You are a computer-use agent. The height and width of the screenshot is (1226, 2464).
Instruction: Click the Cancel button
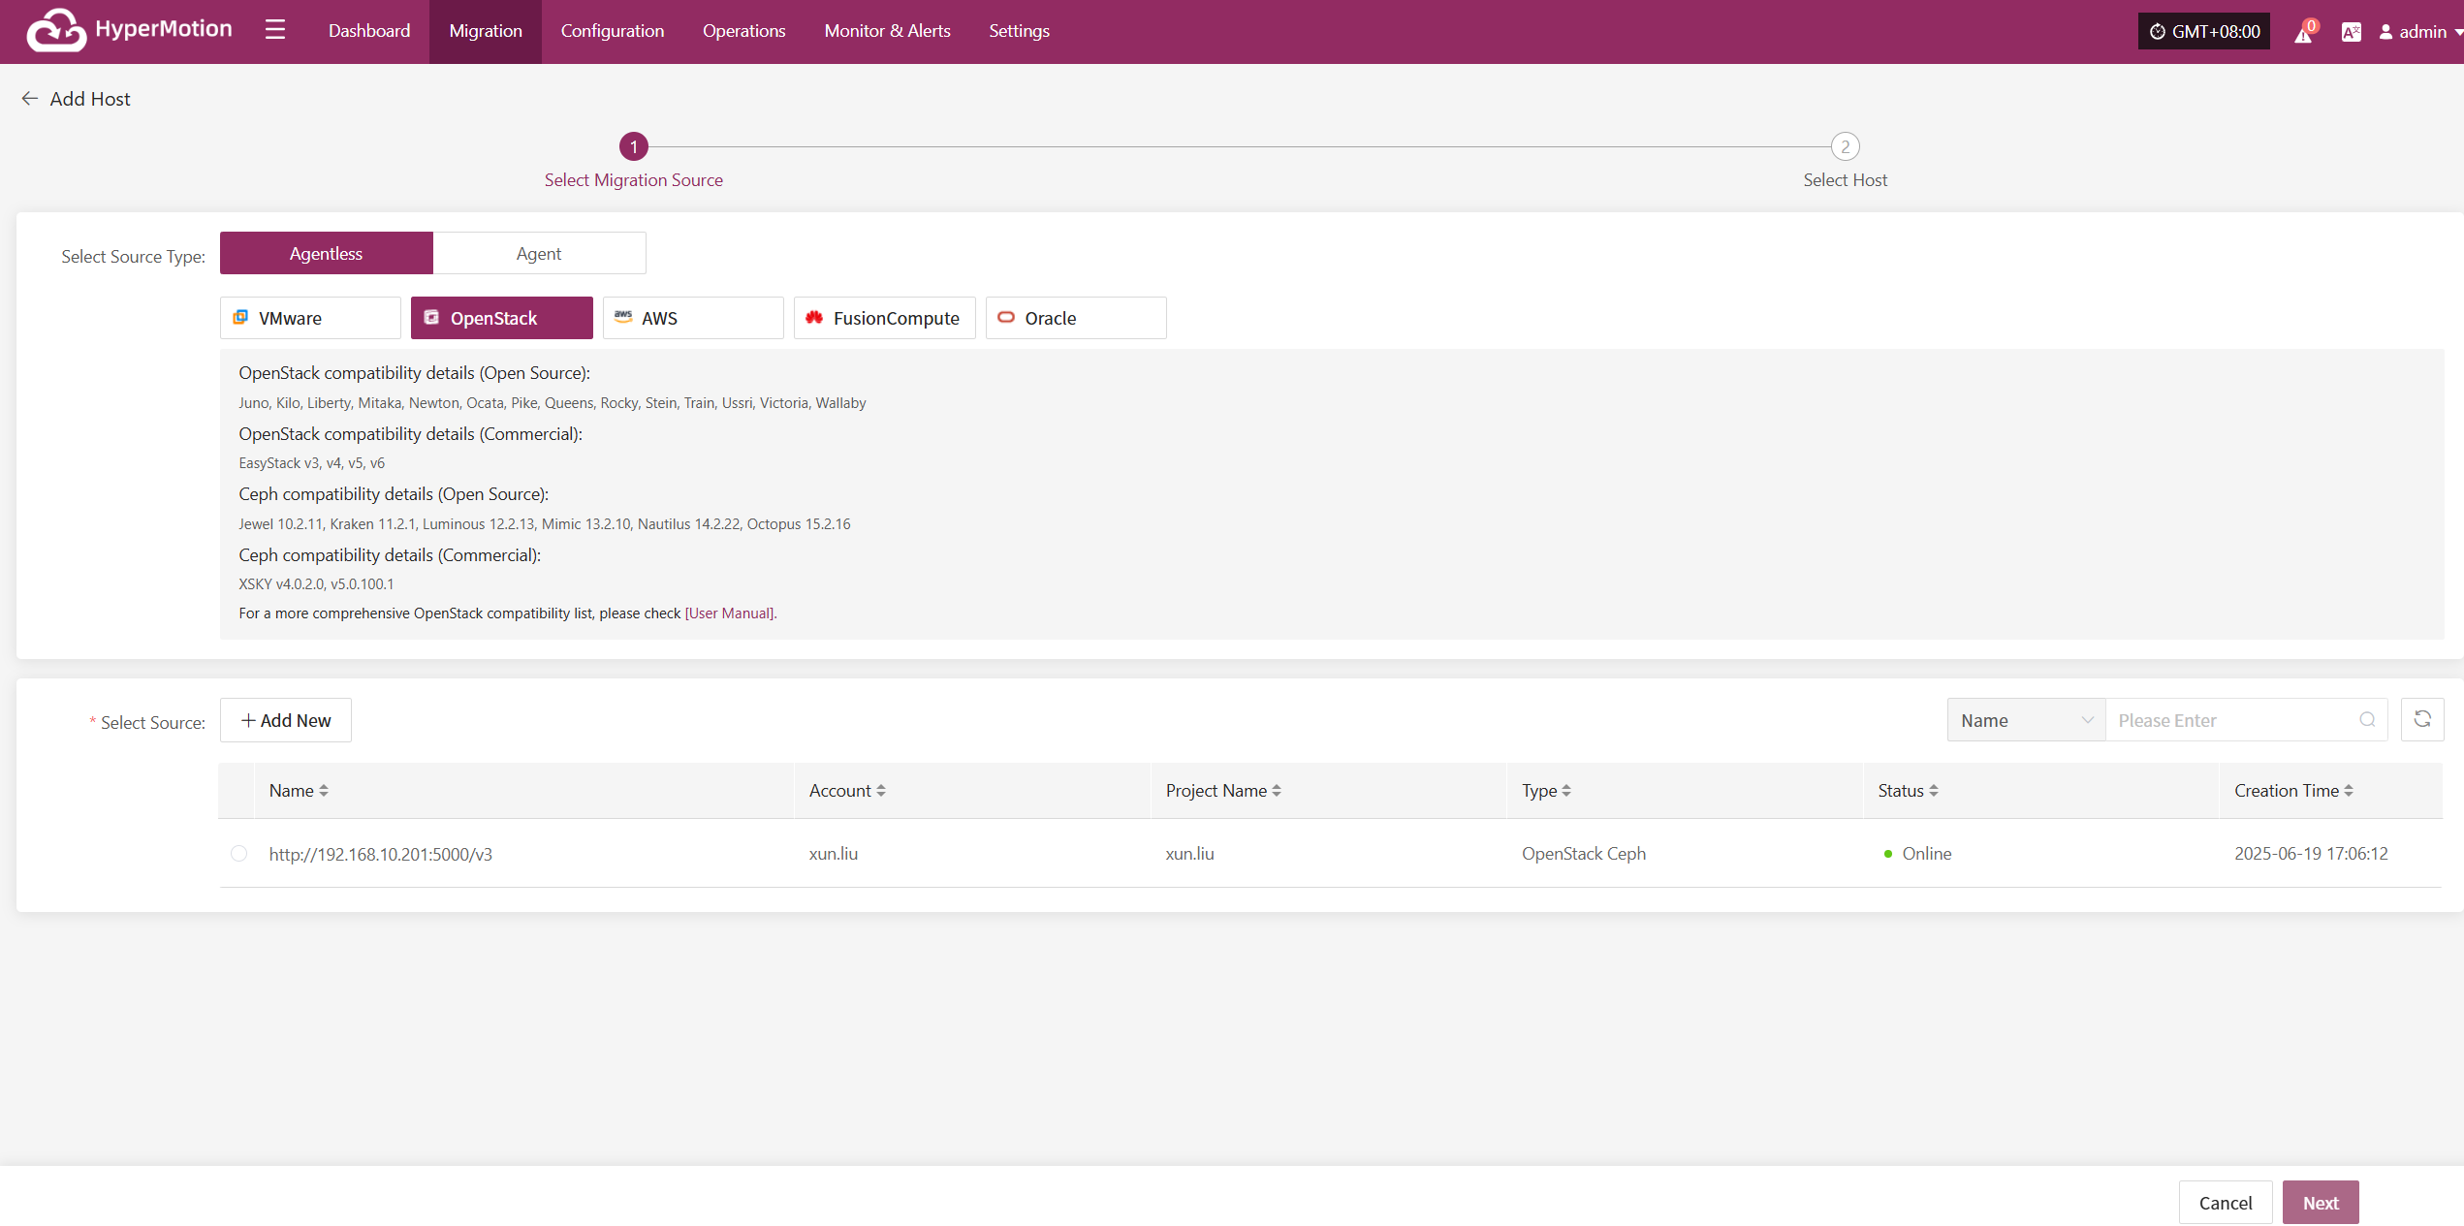(2226, 1203)
